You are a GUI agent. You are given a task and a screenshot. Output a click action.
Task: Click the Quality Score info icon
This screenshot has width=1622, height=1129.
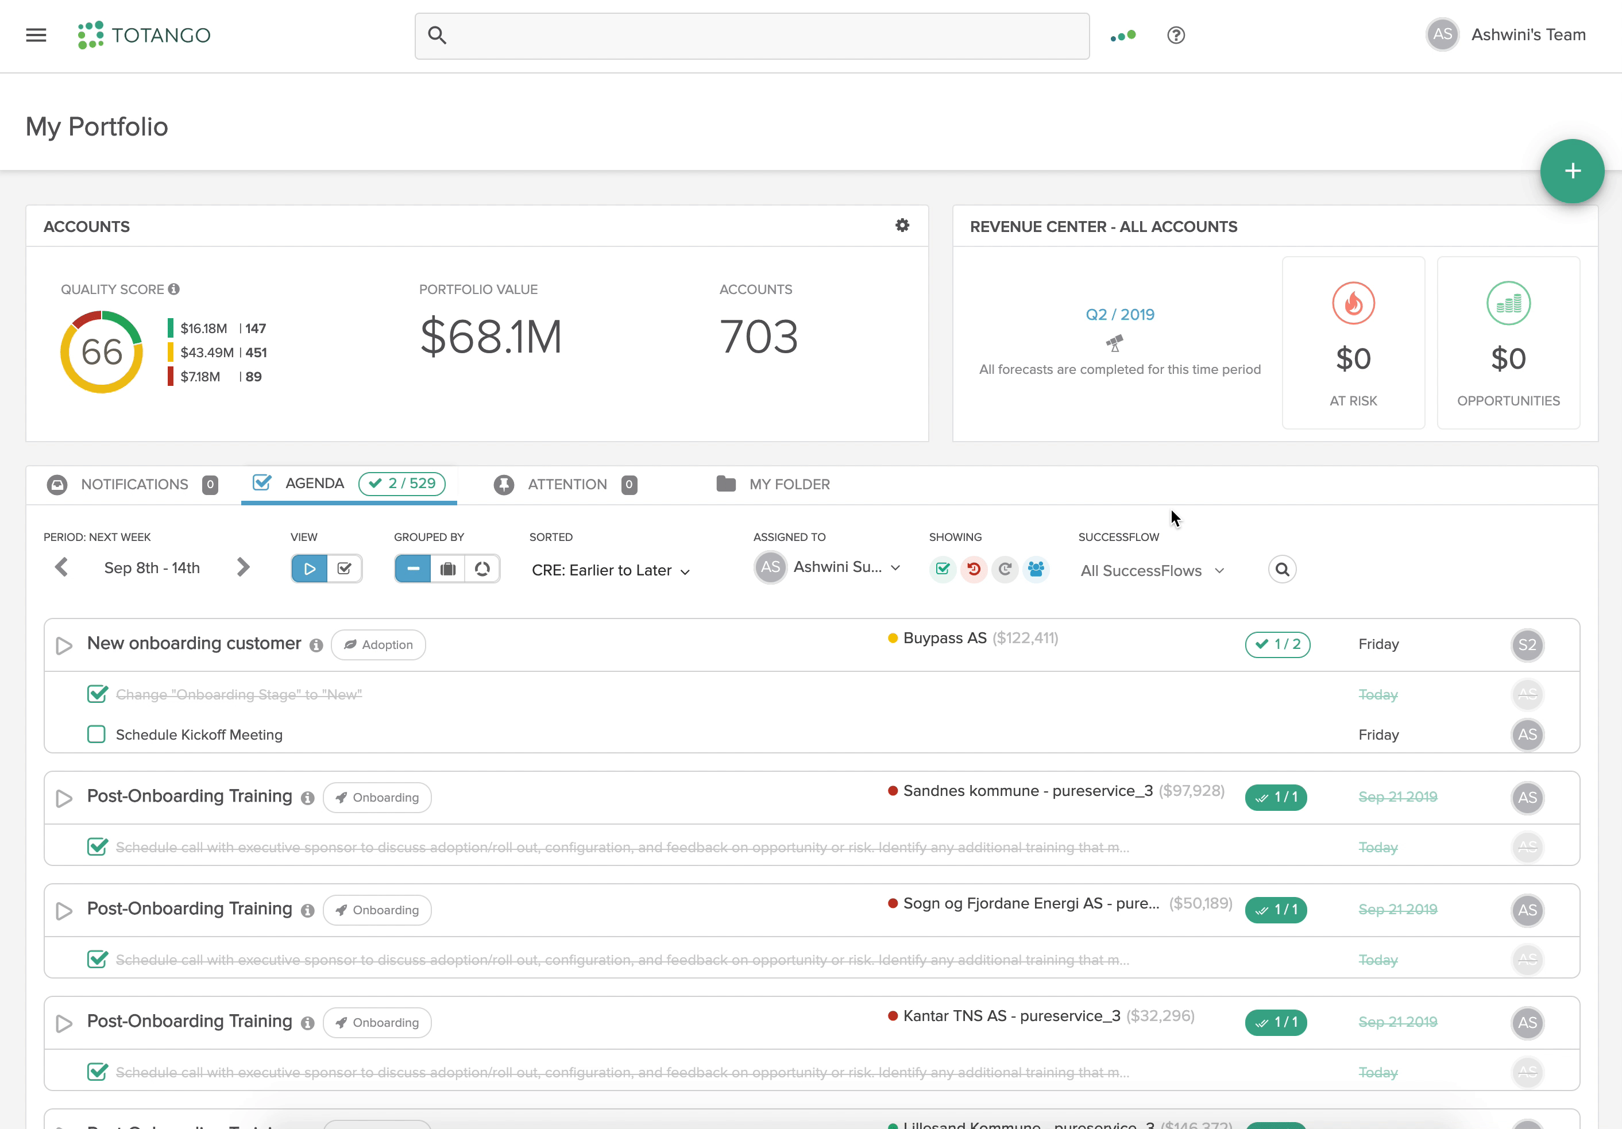pos(174,289)
